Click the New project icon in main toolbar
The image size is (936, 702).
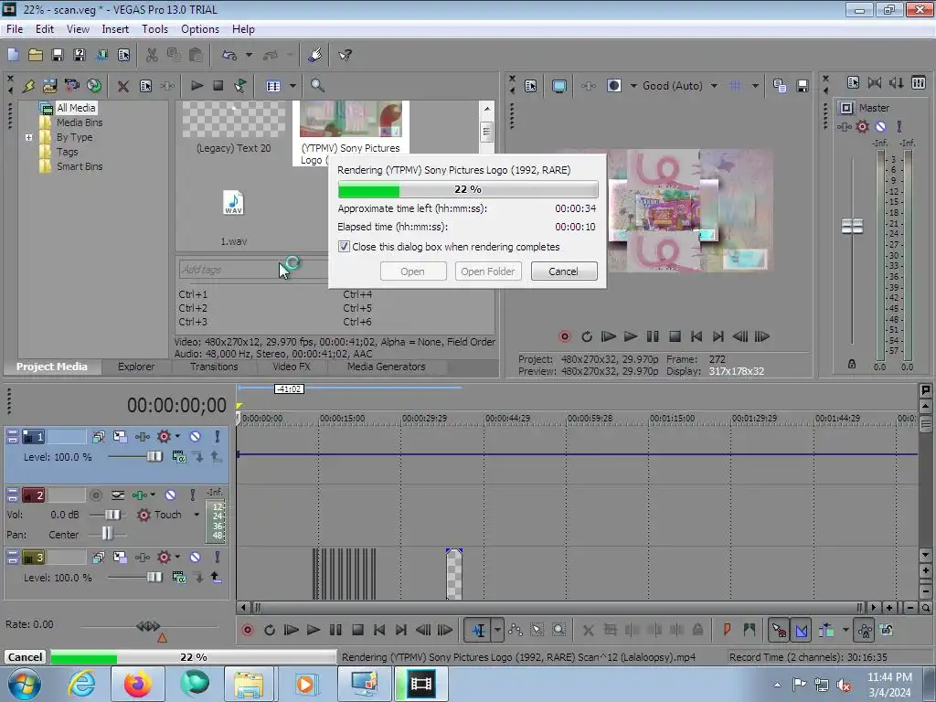[x=13, y=55]
